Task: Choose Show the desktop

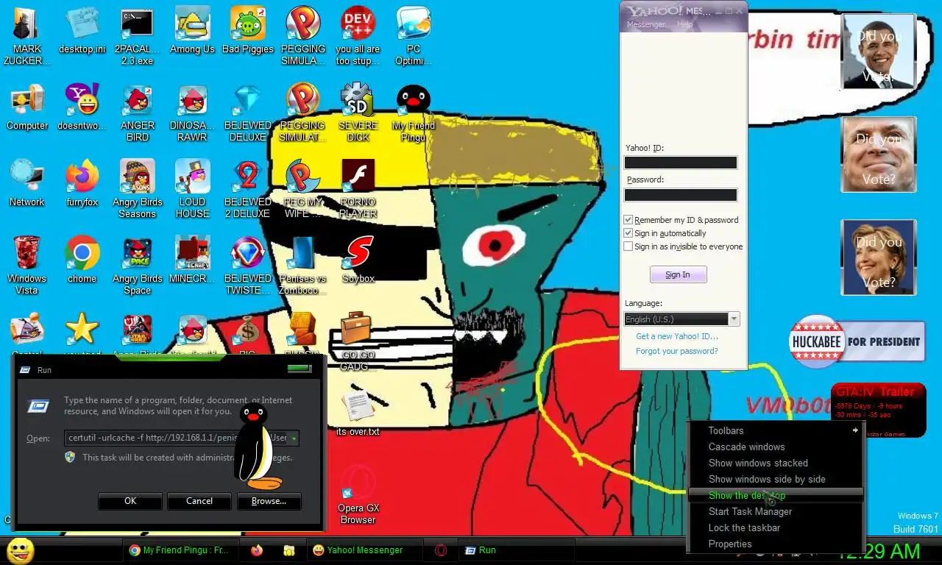Action: tap(776, 496)
